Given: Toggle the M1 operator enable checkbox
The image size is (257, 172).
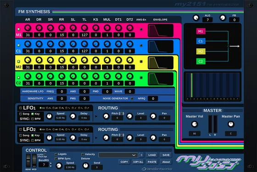Looking at the screenshot, I should [x=19, y=29].
